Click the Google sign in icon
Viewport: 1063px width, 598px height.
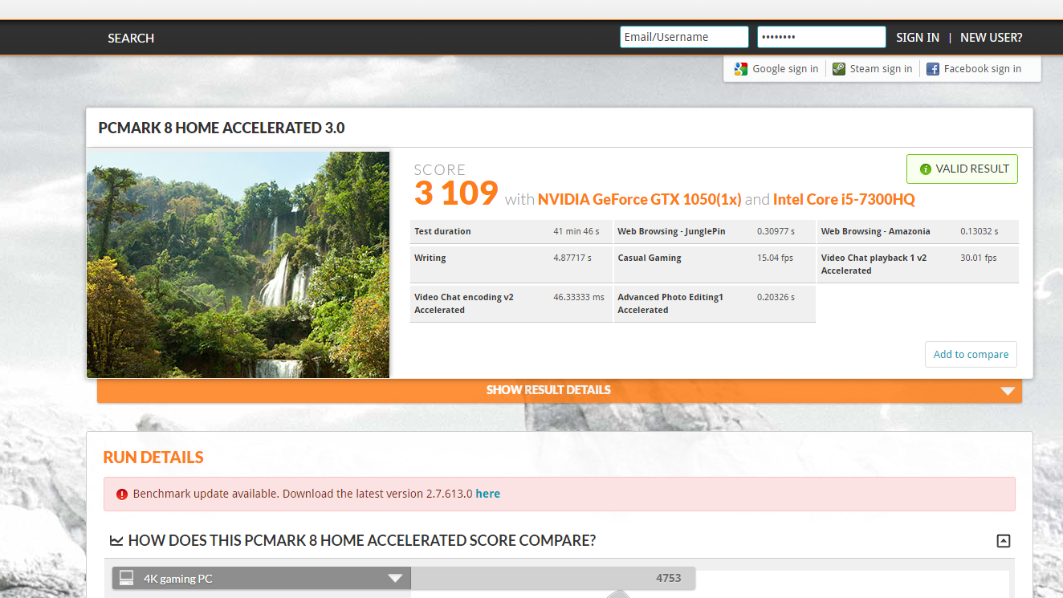pyautogui.click(x=741, y=69)
